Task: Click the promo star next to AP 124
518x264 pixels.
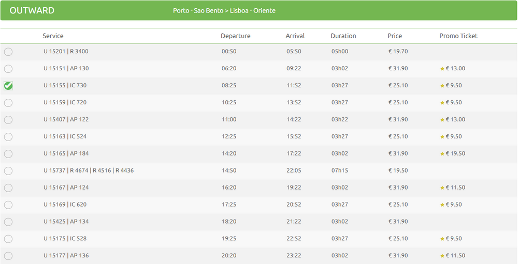Action: pyautogui.click(x=442, y=188)
